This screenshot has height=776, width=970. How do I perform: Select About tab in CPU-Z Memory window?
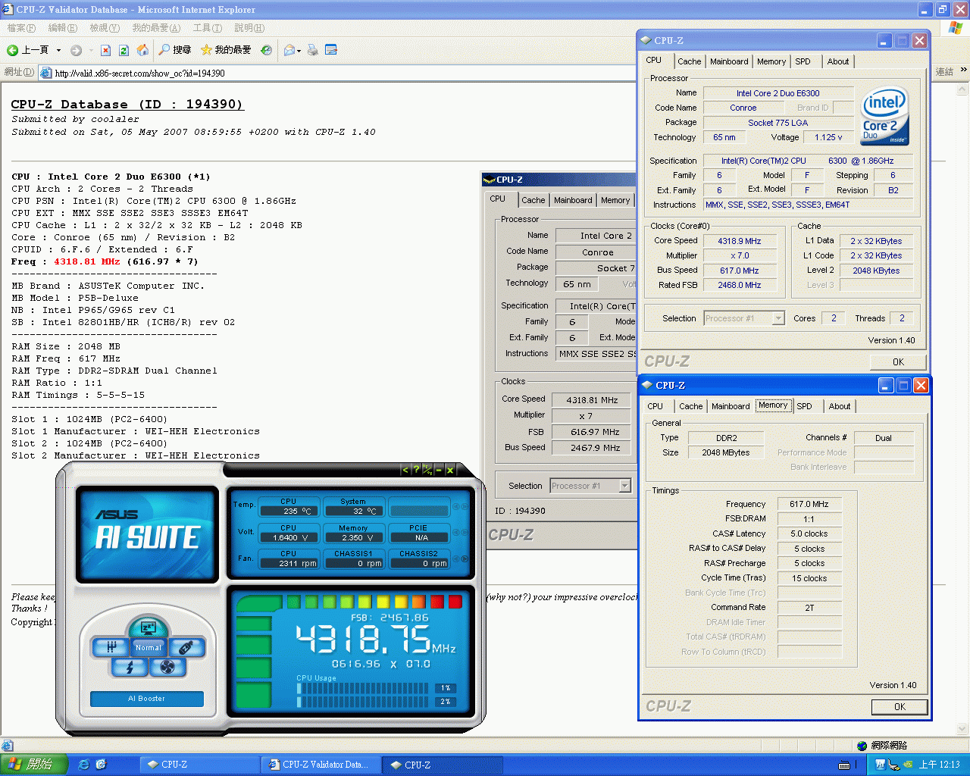click(x=840, y=407)
